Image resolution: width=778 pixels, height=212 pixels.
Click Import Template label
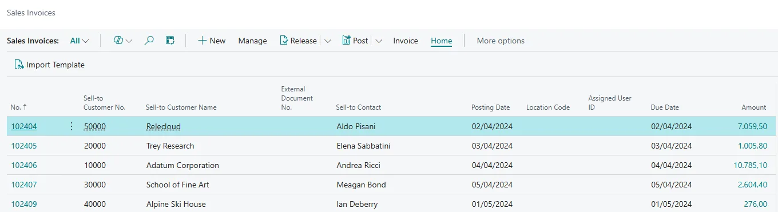[55, 65]
